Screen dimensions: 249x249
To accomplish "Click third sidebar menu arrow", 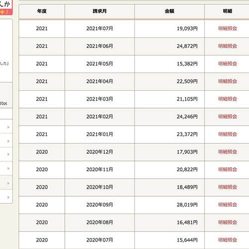I will click(x=8, y=154).
